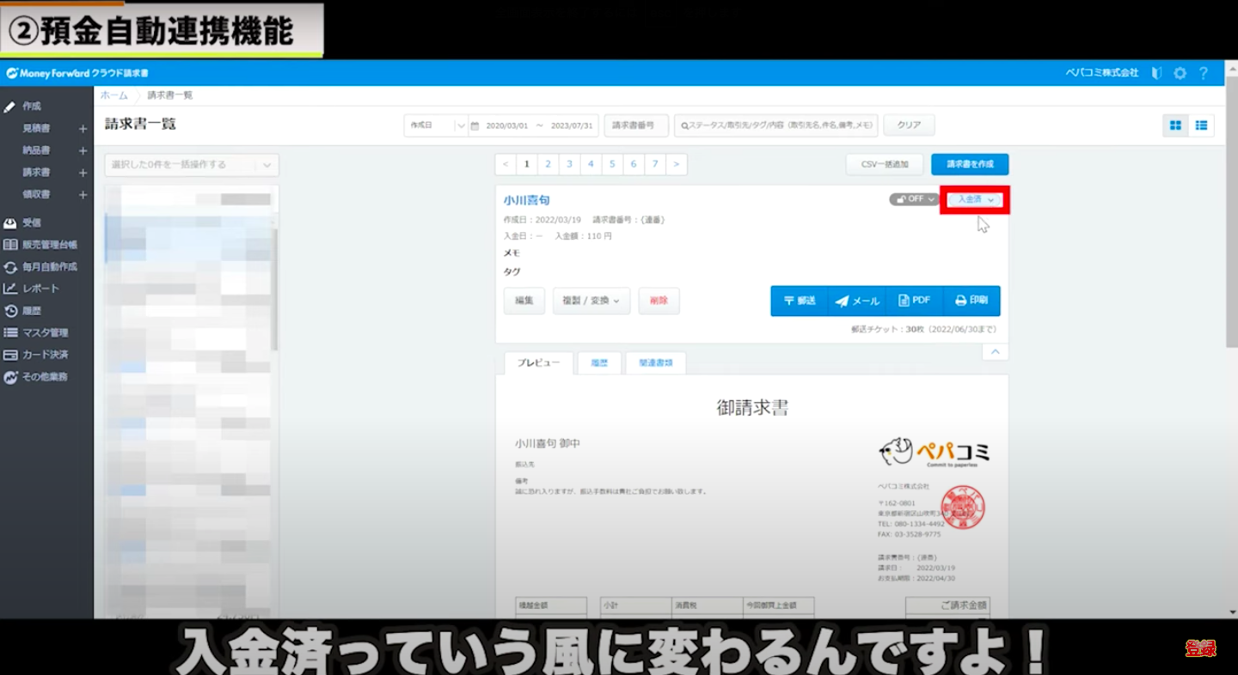Viewport: 1238px width, 675px height.
Task: Expand the 複製 / 変換 dropdown
Action: (591, 301)
